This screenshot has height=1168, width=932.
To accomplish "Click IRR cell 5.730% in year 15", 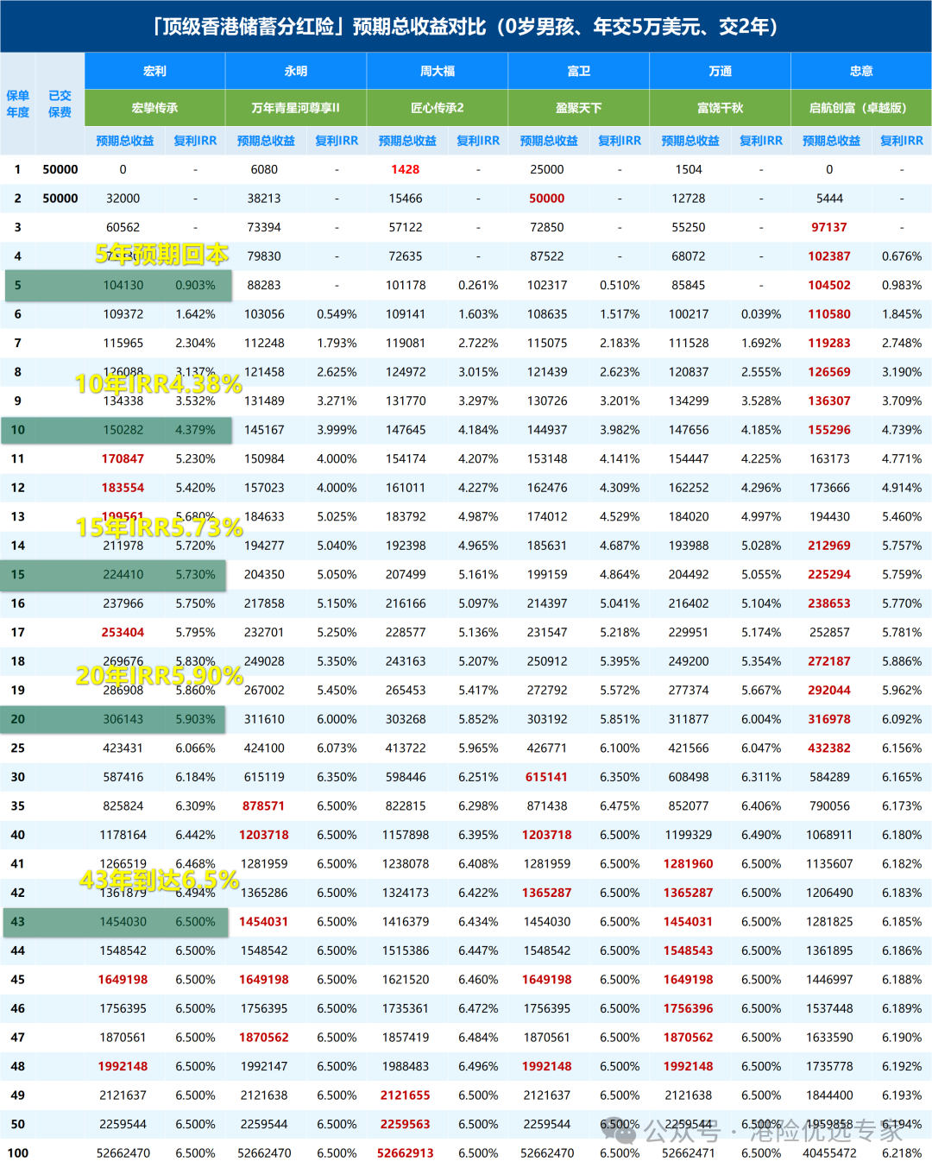I will click(196, 575).
